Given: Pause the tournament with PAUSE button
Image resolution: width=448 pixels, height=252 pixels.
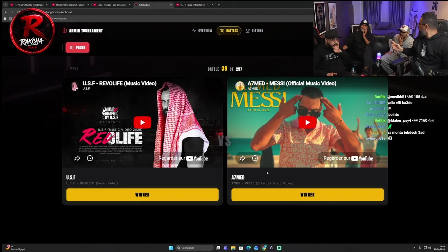Looking at the screenshot, I should [x=77, y=48].
